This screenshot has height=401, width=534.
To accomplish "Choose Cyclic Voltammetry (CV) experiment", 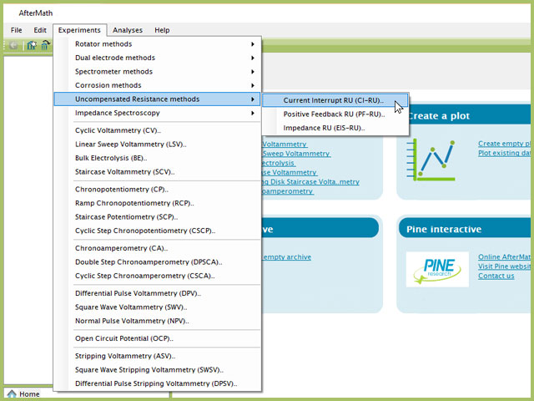I will point(158,130).
